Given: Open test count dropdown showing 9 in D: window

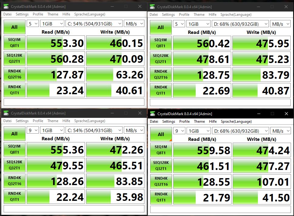Looking at the screenshot, I should 179,131.
